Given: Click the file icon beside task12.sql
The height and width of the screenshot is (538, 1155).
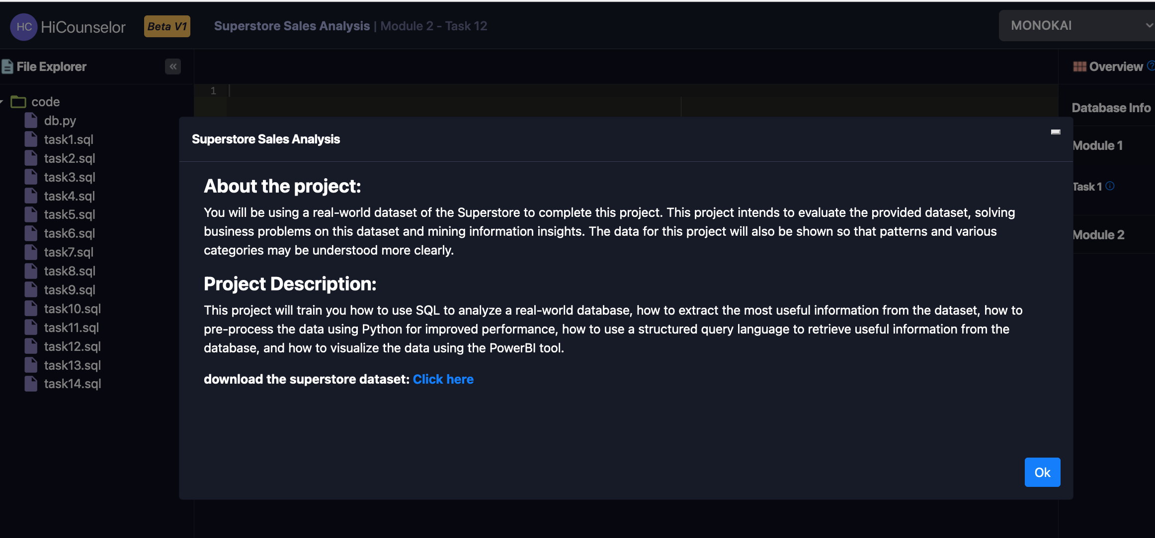Looking at the screenshot, I should (x=31, y=346).
